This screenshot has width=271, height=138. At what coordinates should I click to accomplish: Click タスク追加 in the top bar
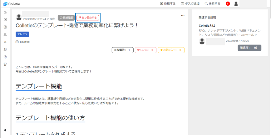tap(190, 4)
